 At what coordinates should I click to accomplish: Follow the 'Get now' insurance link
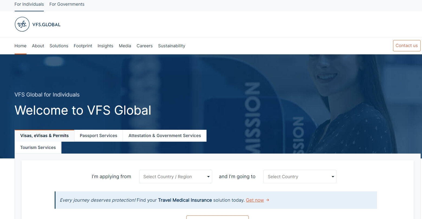point(255,200)
